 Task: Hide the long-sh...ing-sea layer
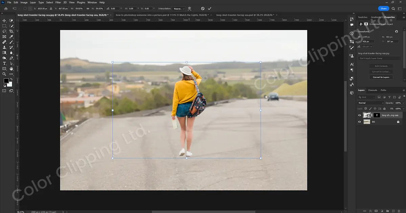[x=360, y=115]
